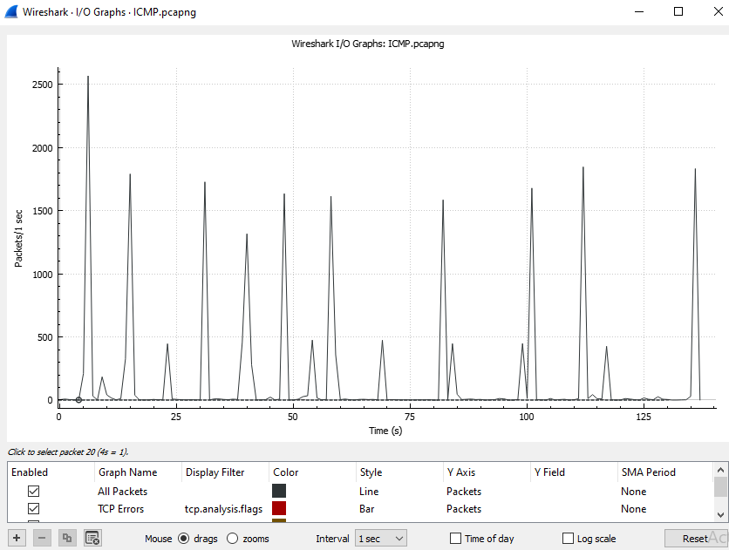Viewport: 729px width, 550px height.
Task: Click the All Packets dark color swatch
Action: click(279, 491)
